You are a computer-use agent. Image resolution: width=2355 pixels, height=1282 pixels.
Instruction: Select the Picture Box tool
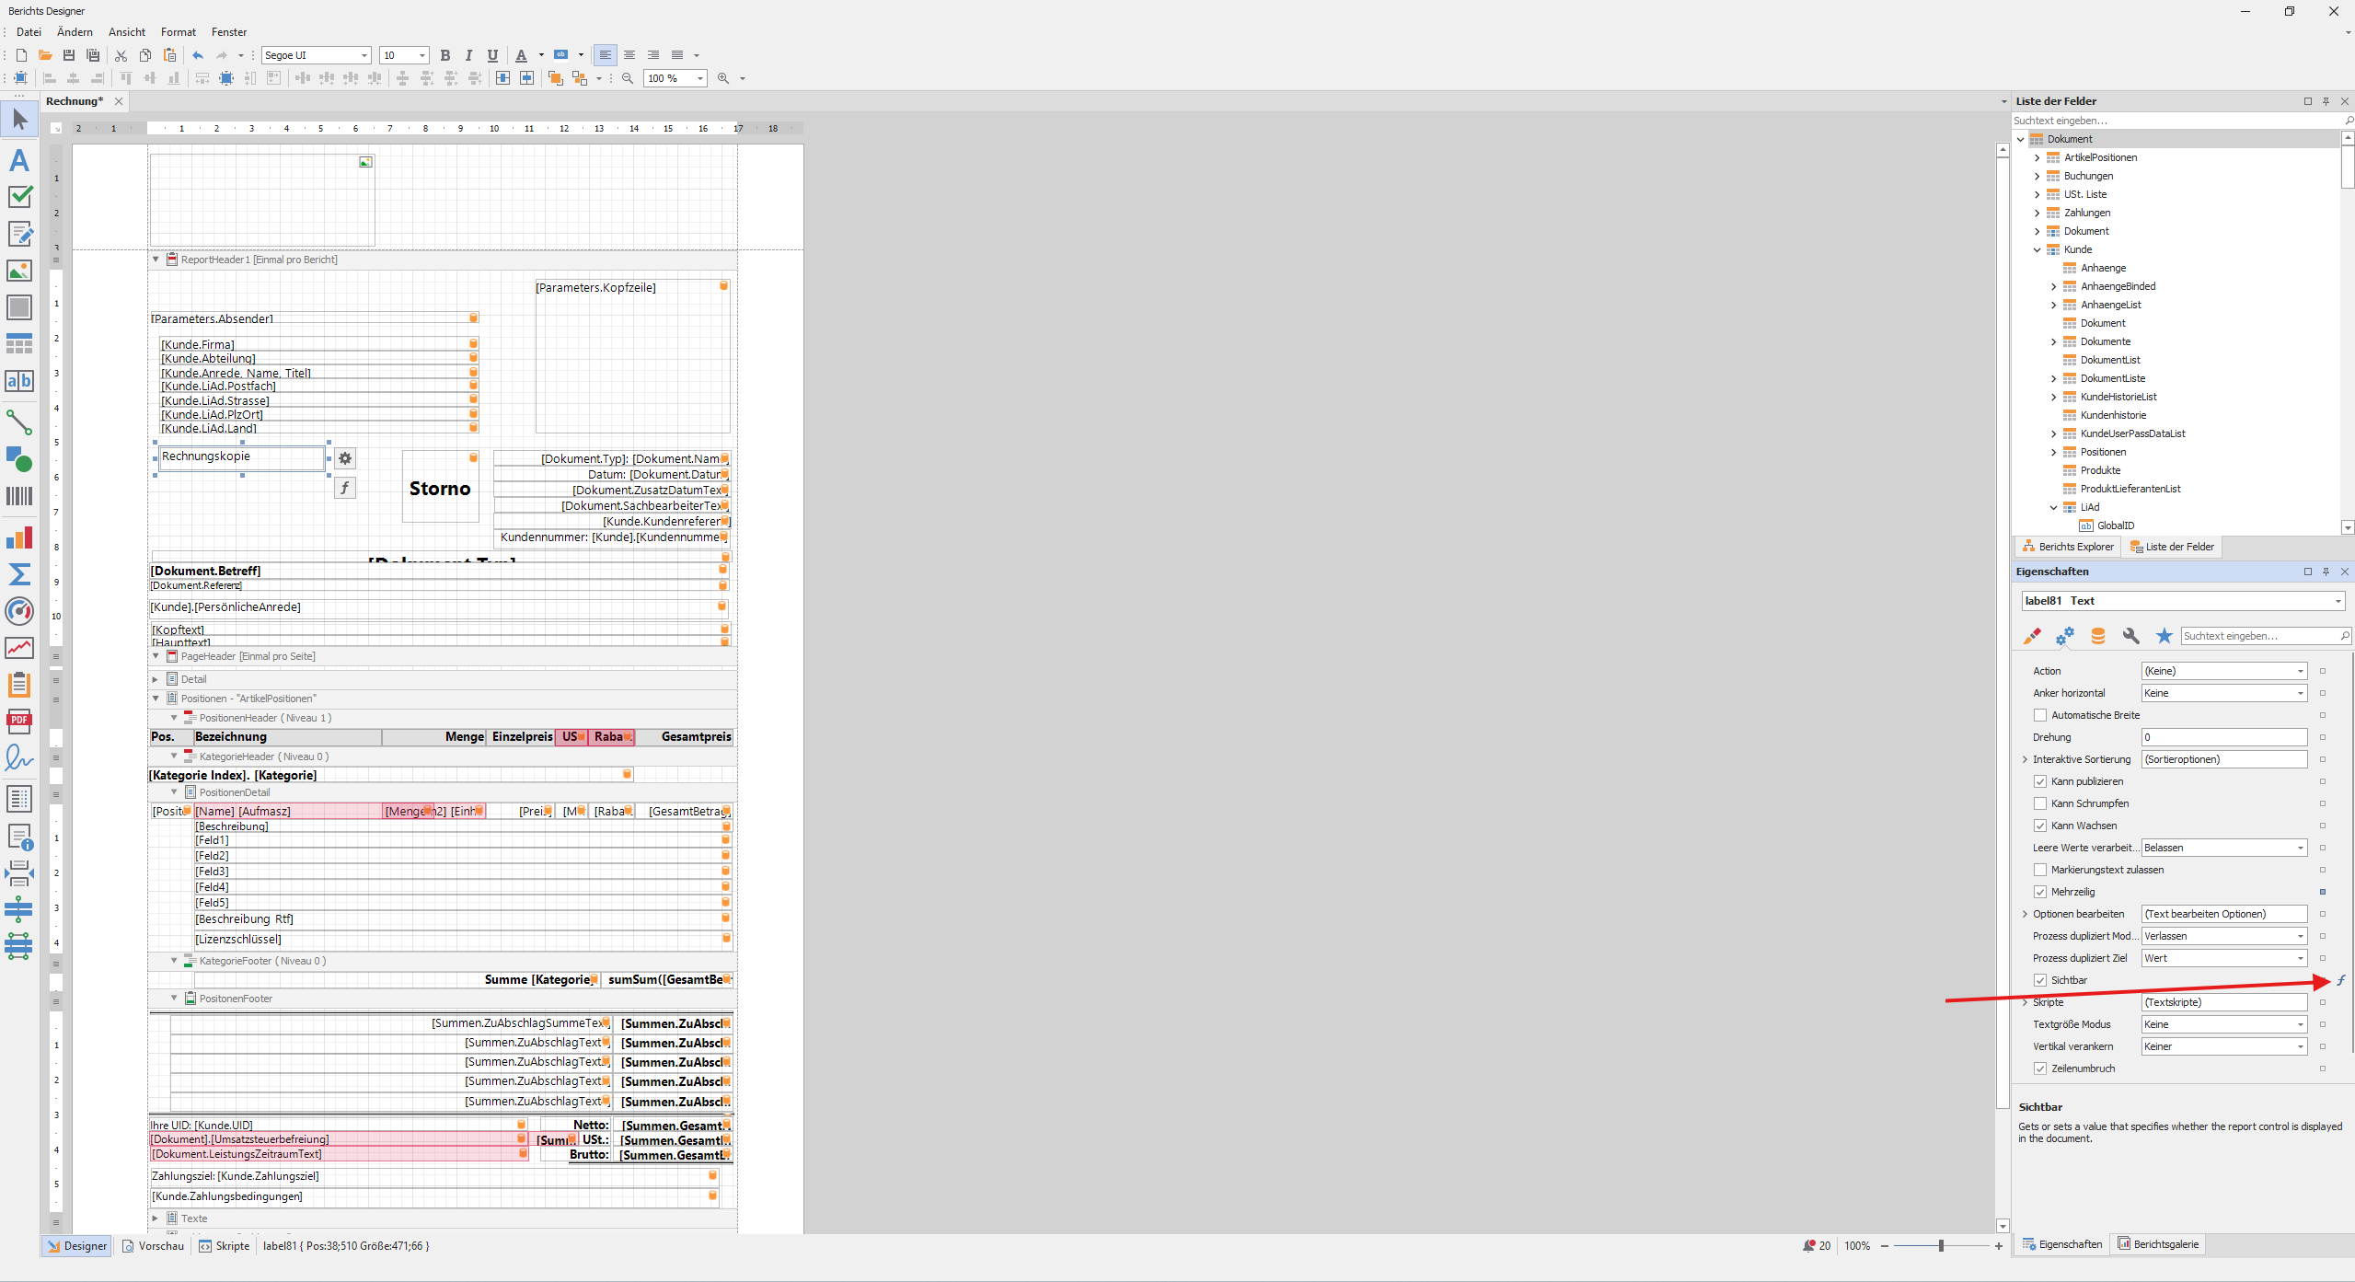coord(19,271)
